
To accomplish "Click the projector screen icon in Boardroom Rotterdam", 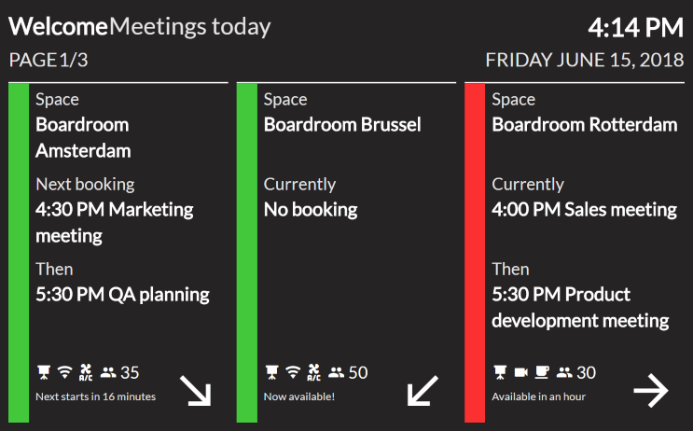I will [499, 373].
